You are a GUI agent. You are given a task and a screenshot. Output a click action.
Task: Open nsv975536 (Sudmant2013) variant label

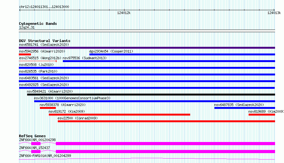pos(85,58)
